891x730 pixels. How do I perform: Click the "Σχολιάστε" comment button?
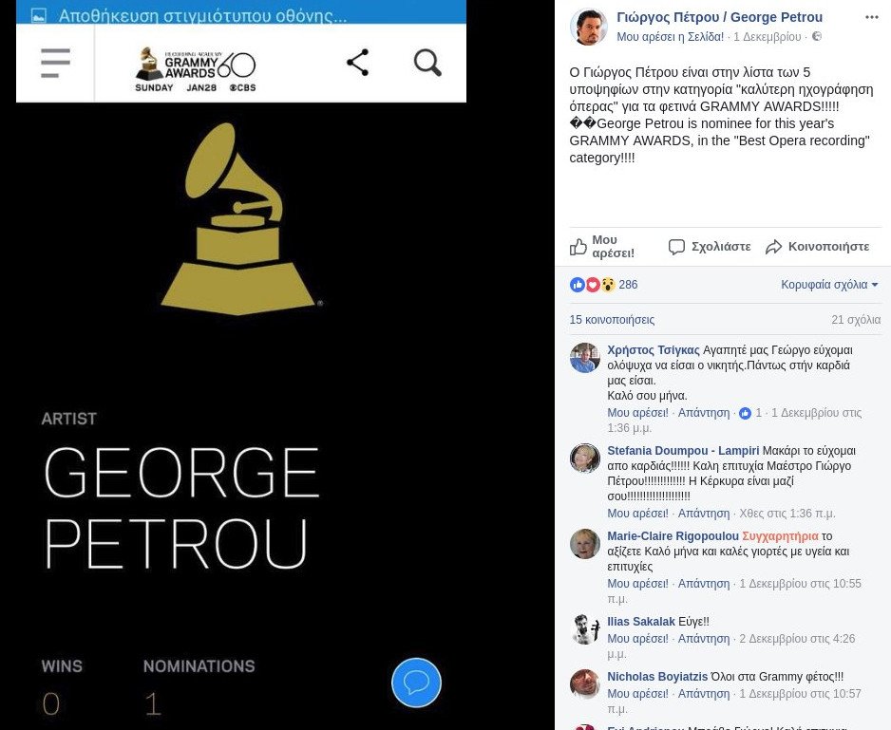(710, 247)
